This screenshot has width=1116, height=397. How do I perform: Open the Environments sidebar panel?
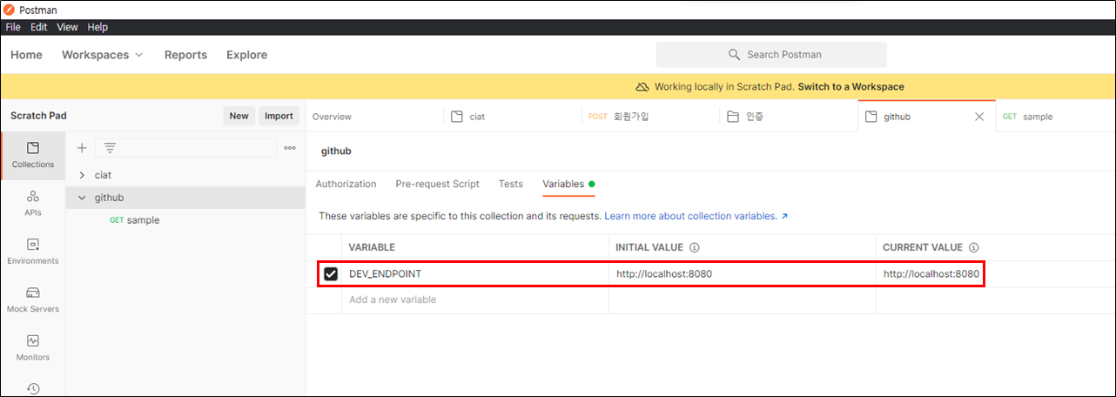click(x=33, y=252)
